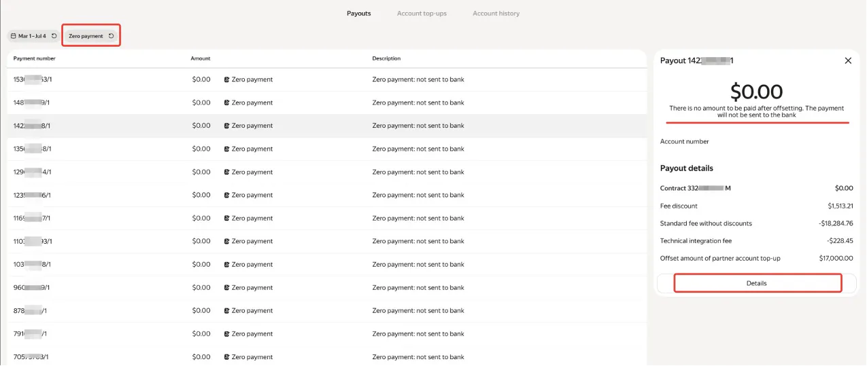Screen dimensions: 867x366
Task: Click Zero payment icon in row 878
Action: pyautogui.click(x=227, y=310)
